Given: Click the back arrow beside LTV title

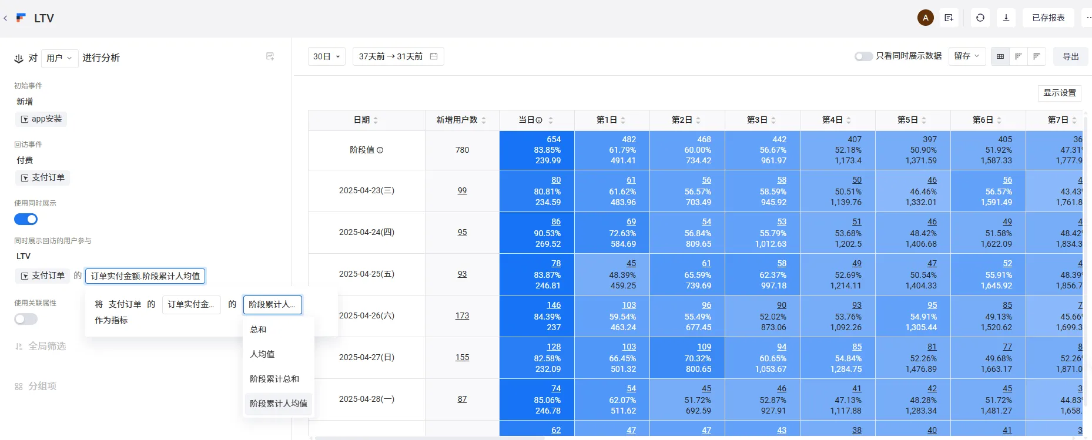Looking at the screenshot, I should coord(5,18).
